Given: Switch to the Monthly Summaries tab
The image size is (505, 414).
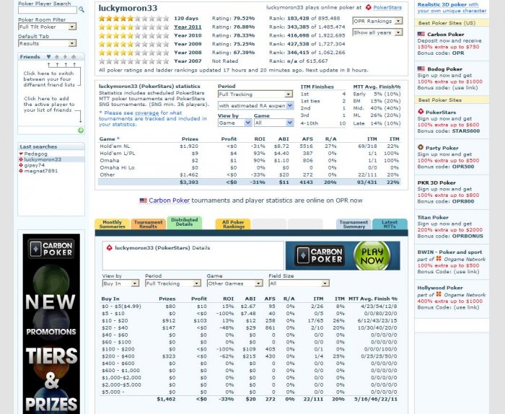Looking at the screenshot, I should pyautogui.click(x=112, y=224).
